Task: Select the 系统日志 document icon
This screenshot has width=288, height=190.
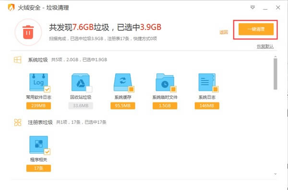Action: click(207, 82)
